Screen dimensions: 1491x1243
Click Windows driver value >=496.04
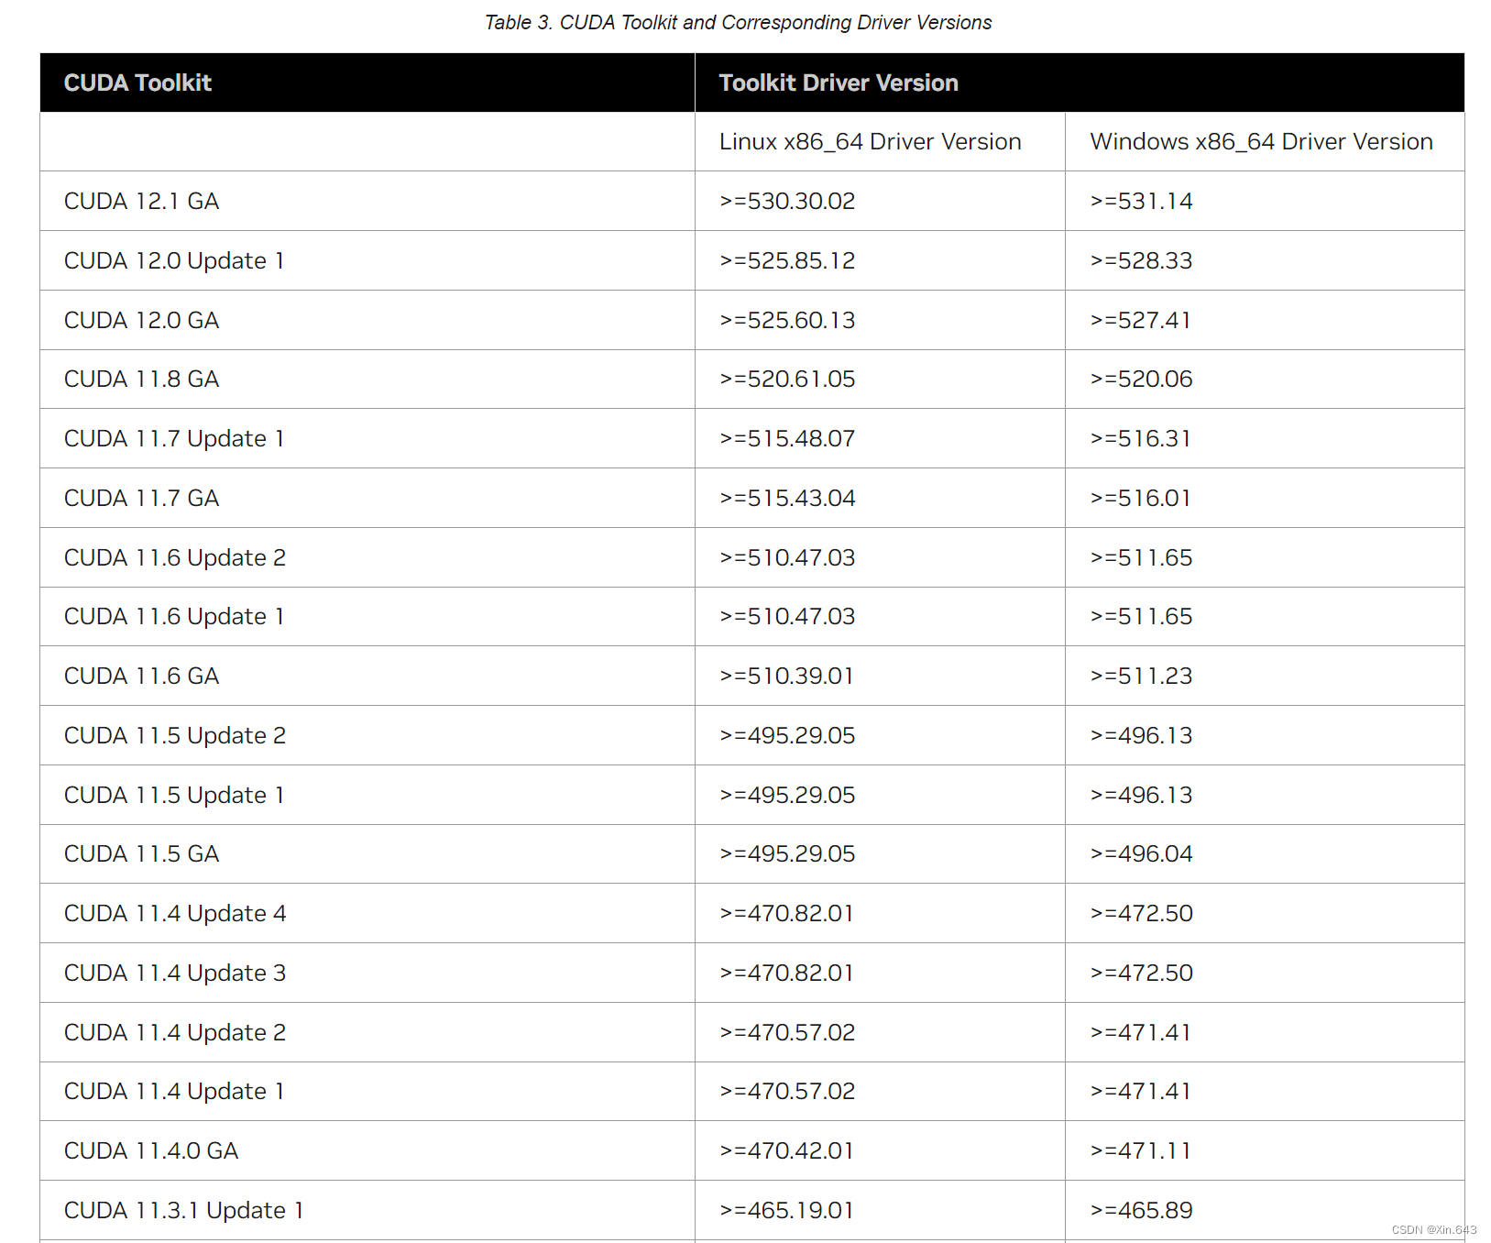[1141, 854]
